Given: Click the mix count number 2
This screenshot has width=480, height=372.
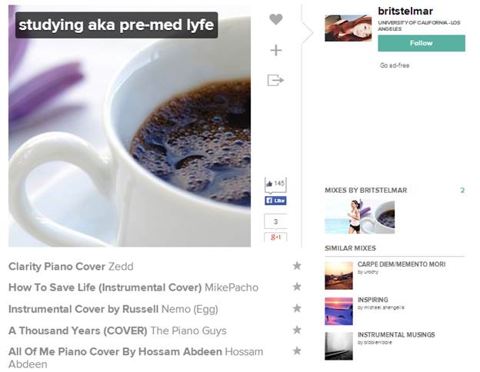Looking at the screenshot, I should pyautogui.click(x=462, y=191).
